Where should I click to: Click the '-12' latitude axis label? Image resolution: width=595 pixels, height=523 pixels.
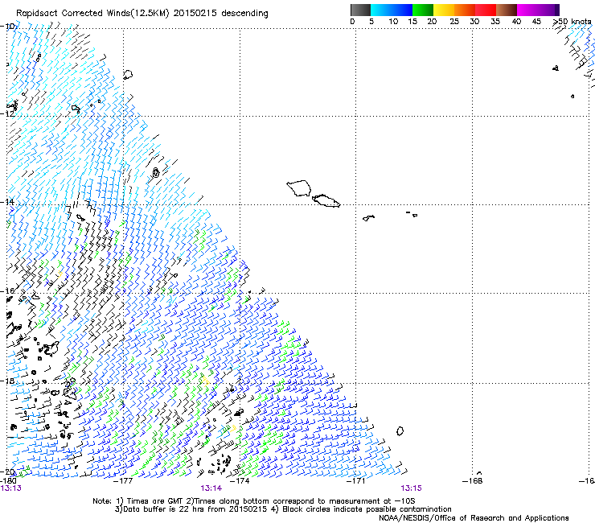coord(7,113)
